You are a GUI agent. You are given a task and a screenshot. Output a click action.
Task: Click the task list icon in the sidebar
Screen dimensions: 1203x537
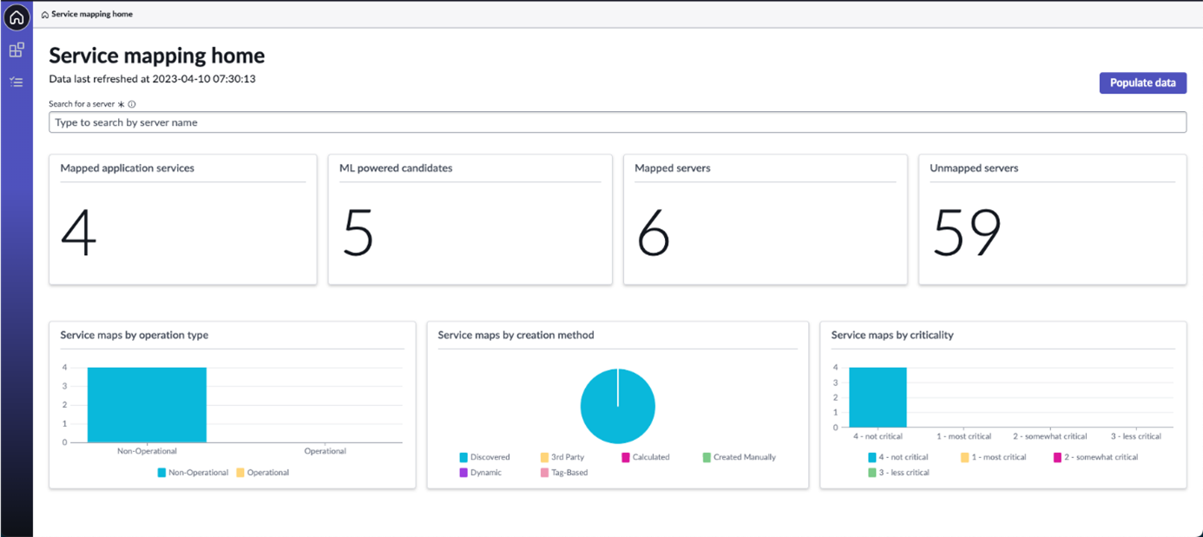16,82
